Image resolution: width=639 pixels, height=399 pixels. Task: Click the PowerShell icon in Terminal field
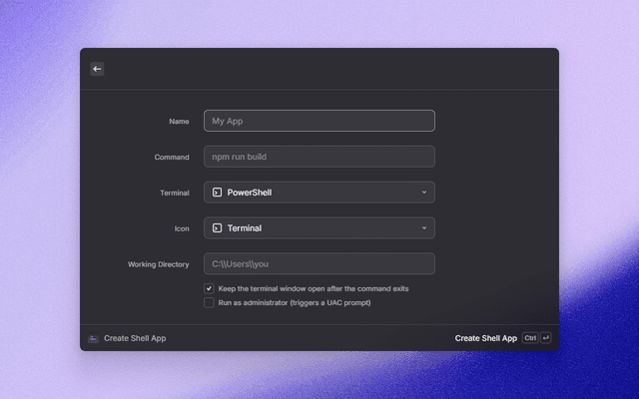pyautogui.click(x=218, y=193)
